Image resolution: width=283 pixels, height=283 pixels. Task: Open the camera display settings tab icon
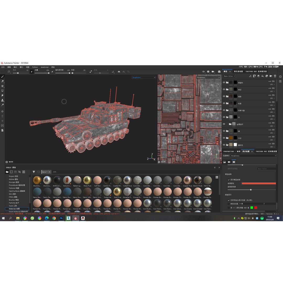[x=229, y=162]
